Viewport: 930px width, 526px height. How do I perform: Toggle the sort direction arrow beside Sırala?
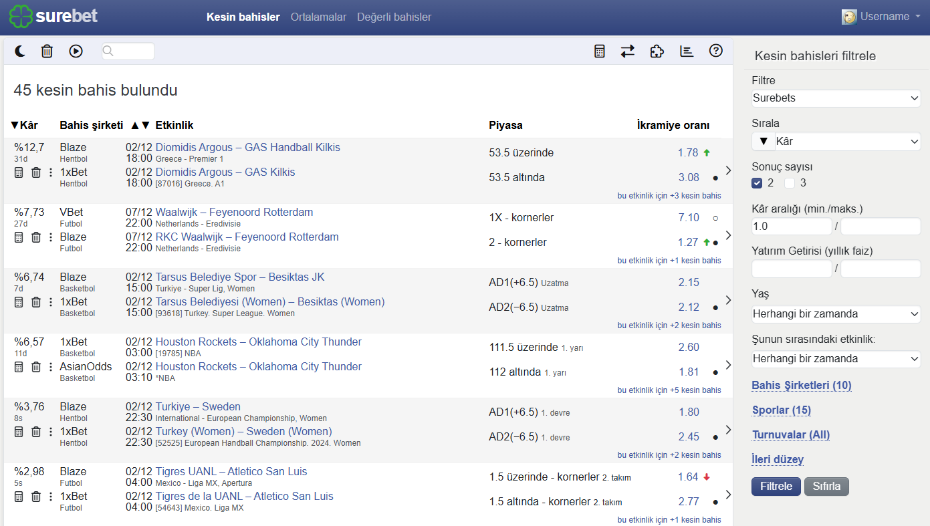click(764, 142)
